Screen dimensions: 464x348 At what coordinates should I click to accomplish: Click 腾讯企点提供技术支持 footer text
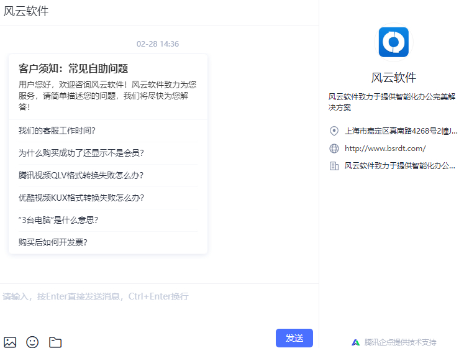[x=400, y=342]
